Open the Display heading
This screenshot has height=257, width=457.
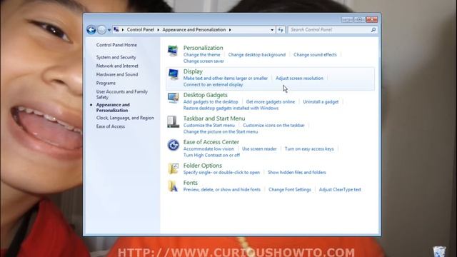pos(193,71)
